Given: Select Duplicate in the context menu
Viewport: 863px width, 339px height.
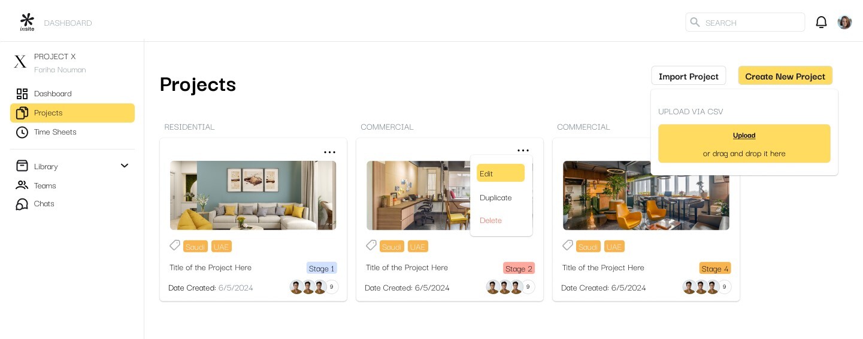Looking at the screenshot, I should tap(496, 198).
